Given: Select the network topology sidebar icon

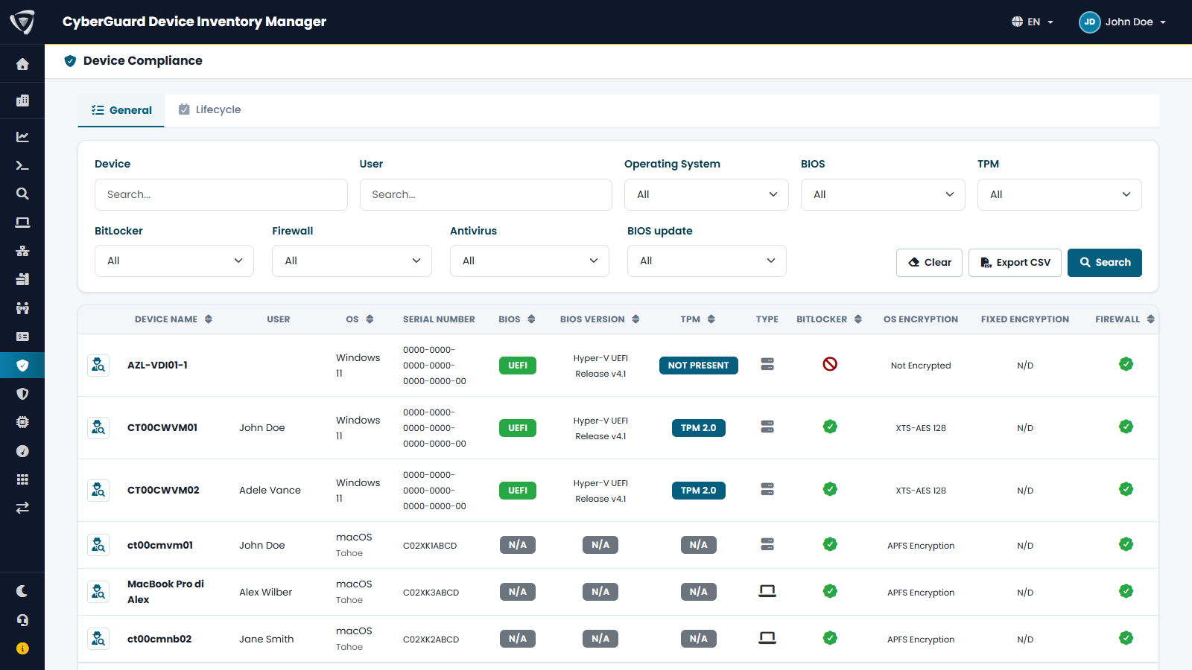Looking at the screenshot, I should (x=22, y=251).
